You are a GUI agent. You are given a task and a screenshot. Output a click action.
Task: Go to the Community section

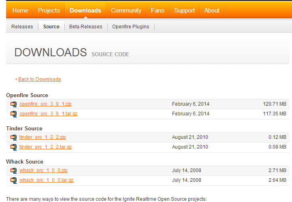point(126,11)
